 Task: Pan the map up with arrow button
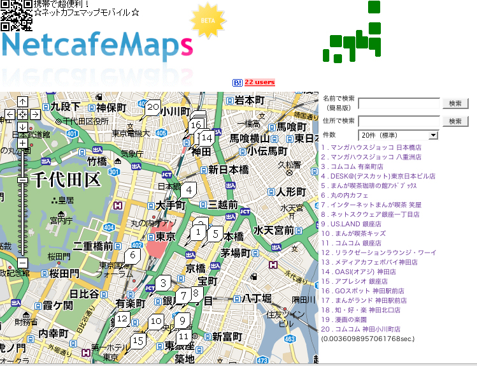click(22, 101)
